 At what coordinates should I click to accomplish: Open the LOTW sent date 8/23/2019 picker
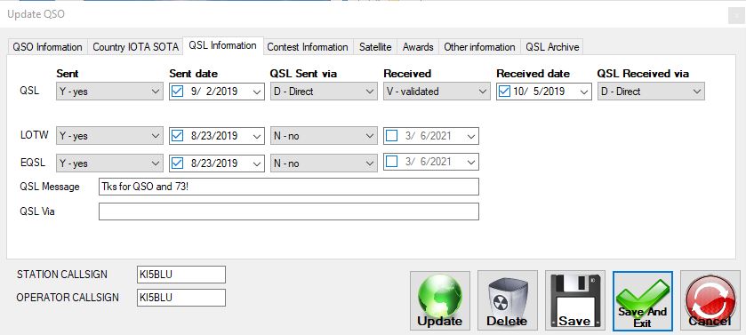tap(257, 136)
